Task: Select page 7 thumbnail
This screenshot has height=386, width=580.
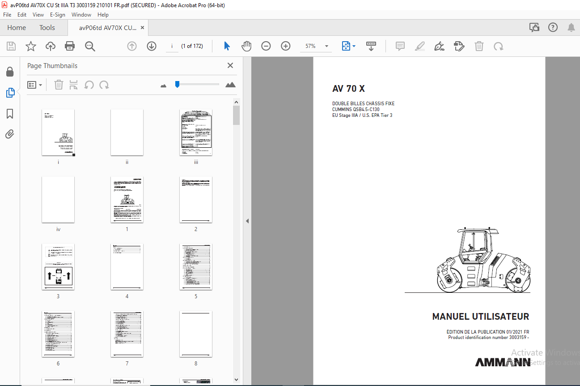Action: click(x=127, y=334)
